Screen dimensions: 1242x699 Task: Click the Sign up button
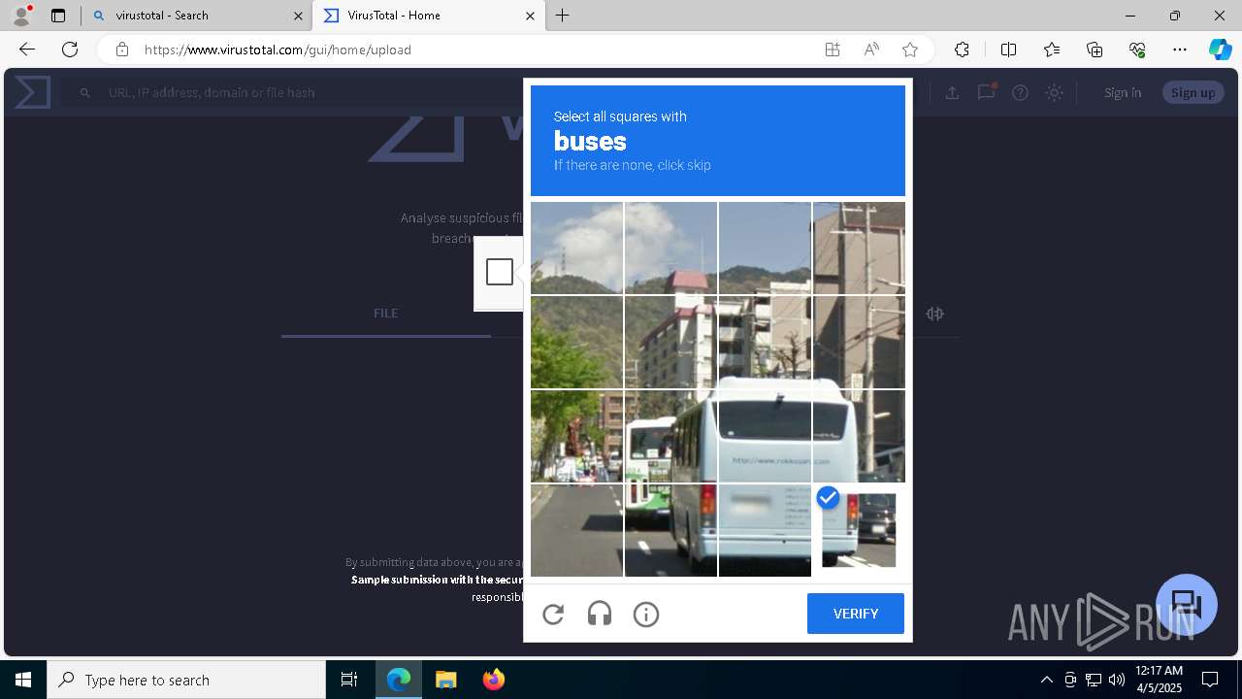click(1193, 92)
